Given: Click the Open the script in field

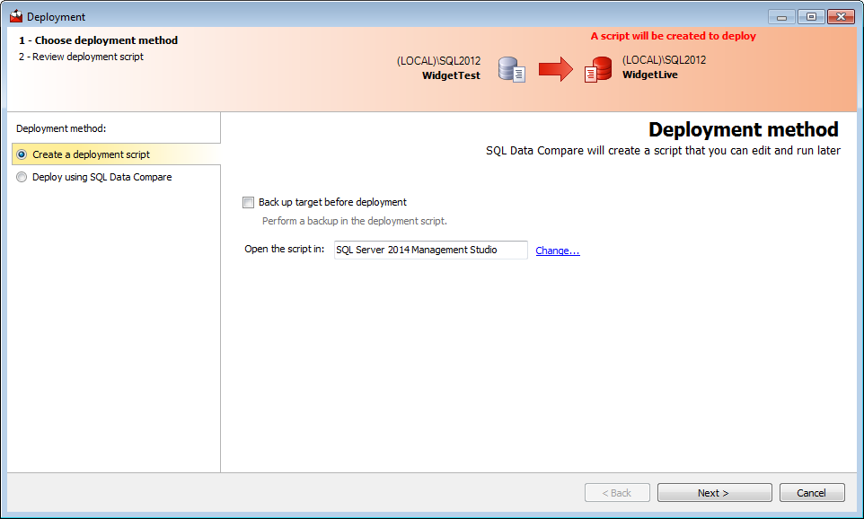Looking at the screenshot, I should click(x=429, y=251).
